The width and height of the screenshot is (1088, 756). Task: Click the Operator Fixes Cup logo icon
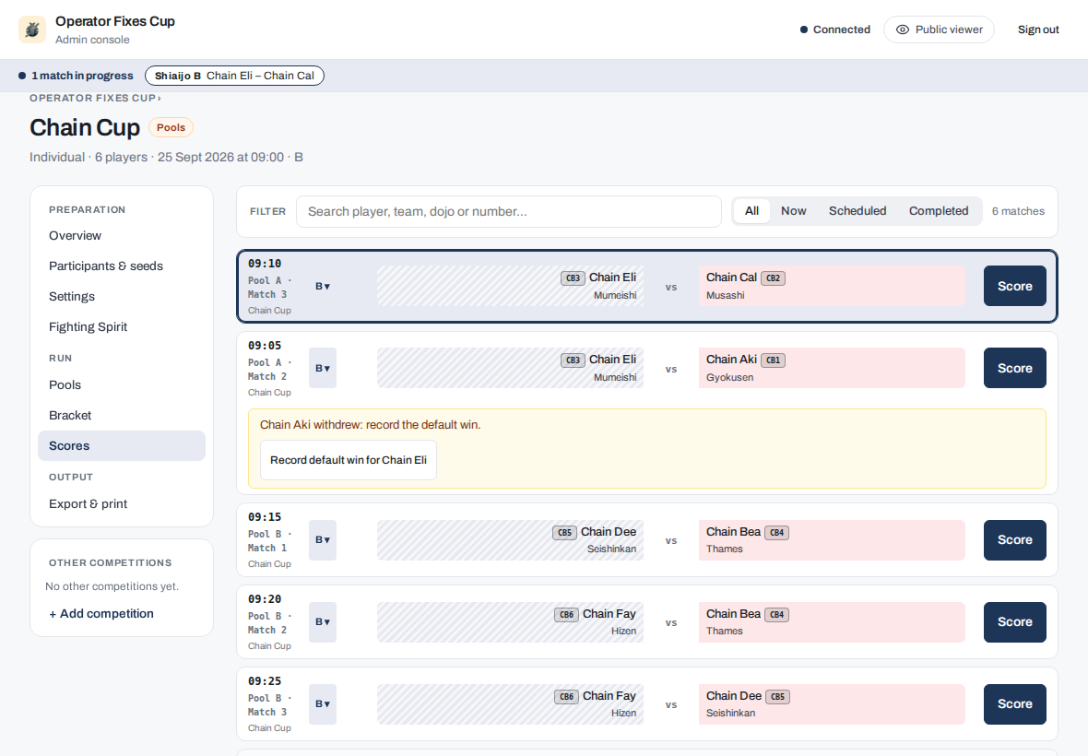tap(32, 30)
